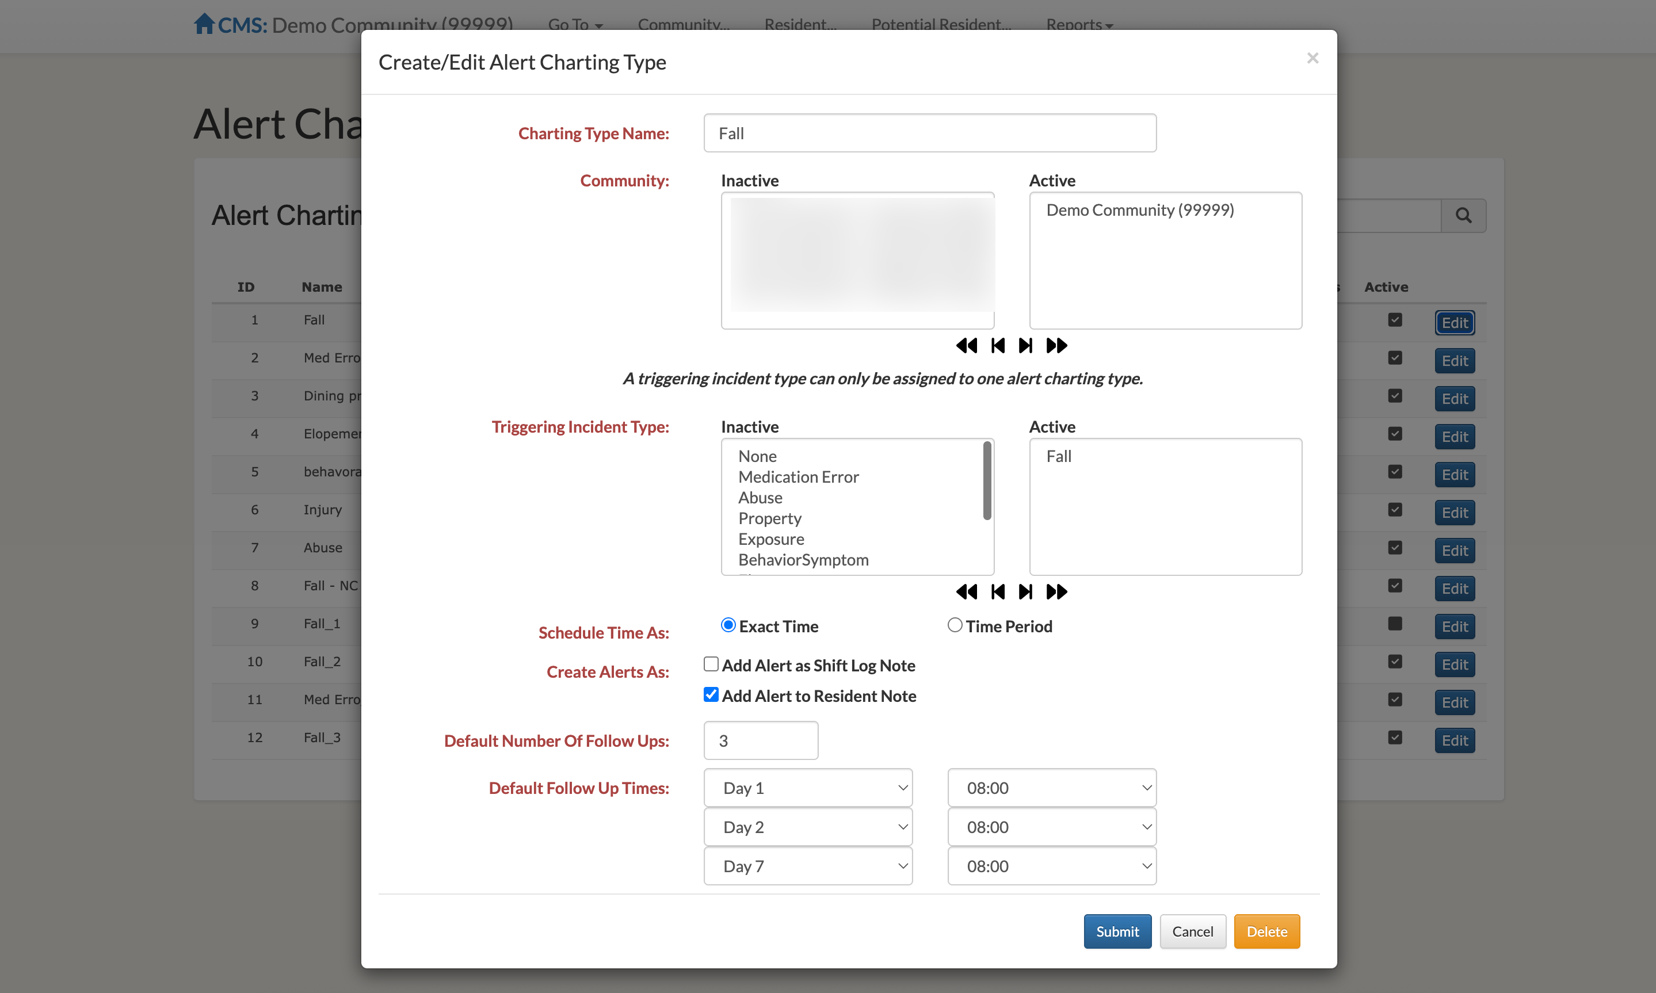Open the Day 7 follow-up dropdown
Viewport: 1656px width, 993px height.
tap(808, 866)
